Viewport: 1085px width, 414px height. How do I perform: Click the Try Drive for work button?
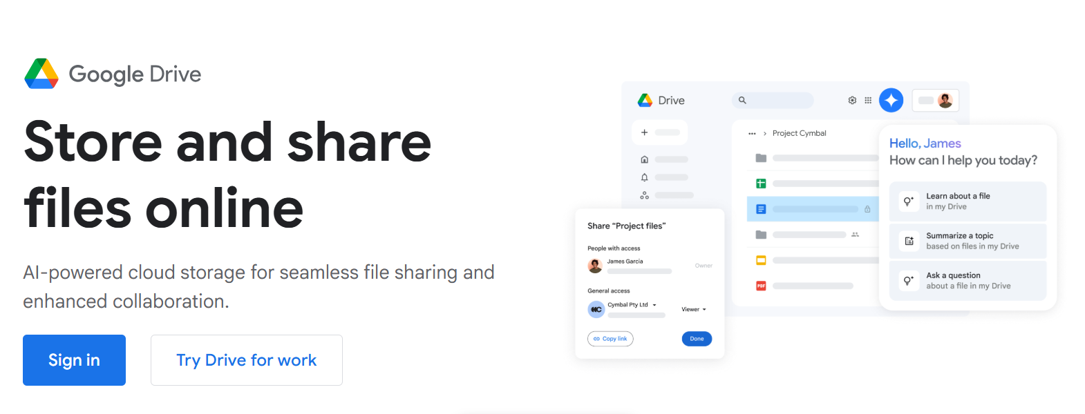point(246,360)
